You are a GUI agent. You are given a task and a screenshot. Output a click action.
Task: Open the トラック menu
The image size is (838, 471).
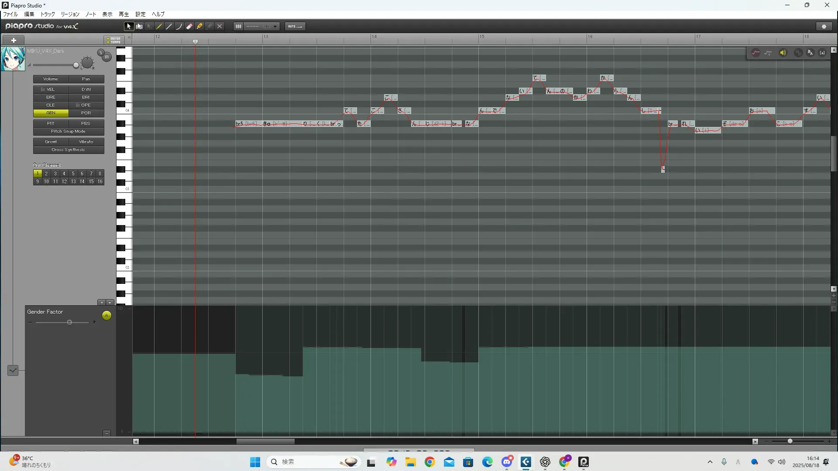48,14
